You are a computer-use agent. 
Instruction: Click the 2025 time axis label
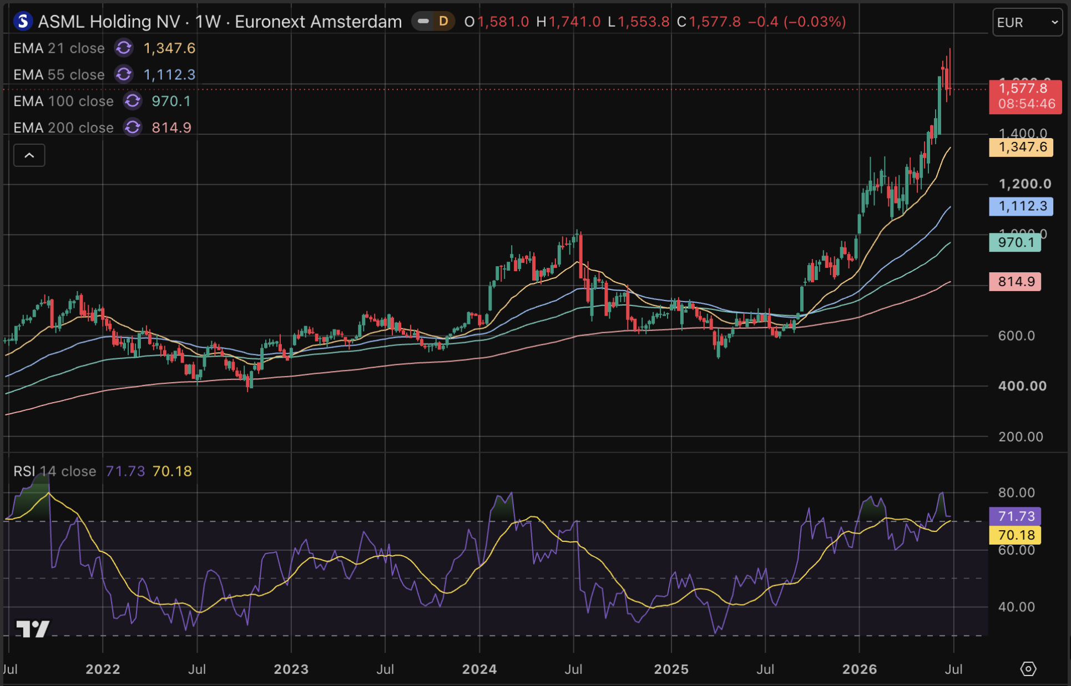671,669
